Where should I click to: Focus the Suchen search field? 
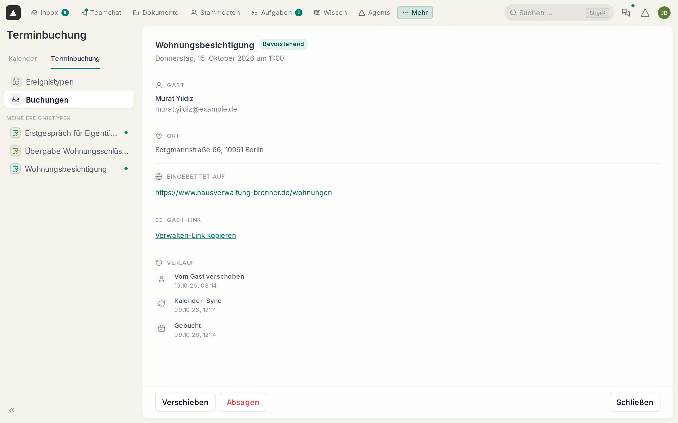[559, 13]
